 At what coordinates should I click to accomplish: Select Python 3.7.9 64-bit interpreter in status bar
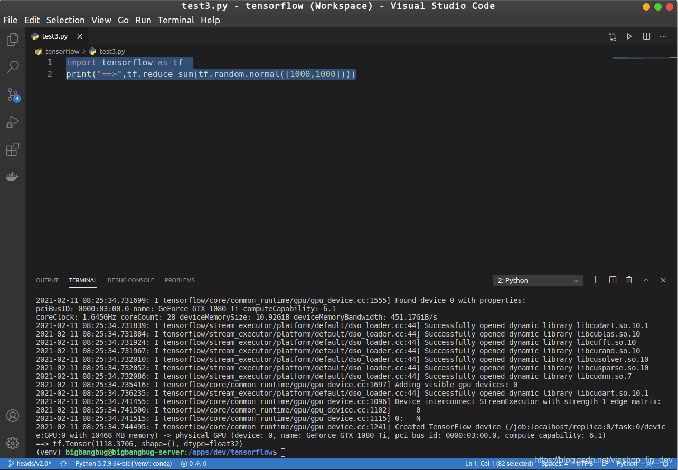124,464
